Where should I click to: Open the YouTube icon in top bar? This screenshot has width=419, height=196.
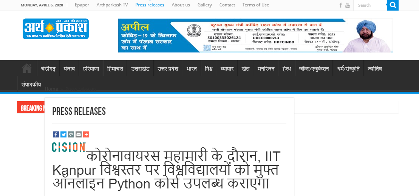click(x=347, y=5)
